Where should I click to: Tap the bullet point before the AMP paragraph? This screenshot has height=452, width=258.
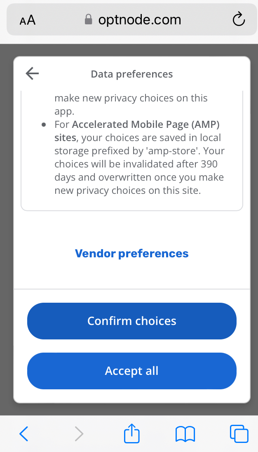44,125
